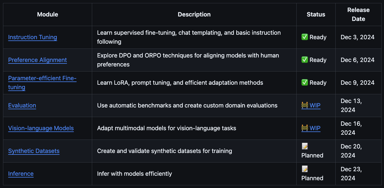Click green checkmark icon beside Instruction Tuning
This screenshot has width=384, height=188.
[x=305, y=37]
